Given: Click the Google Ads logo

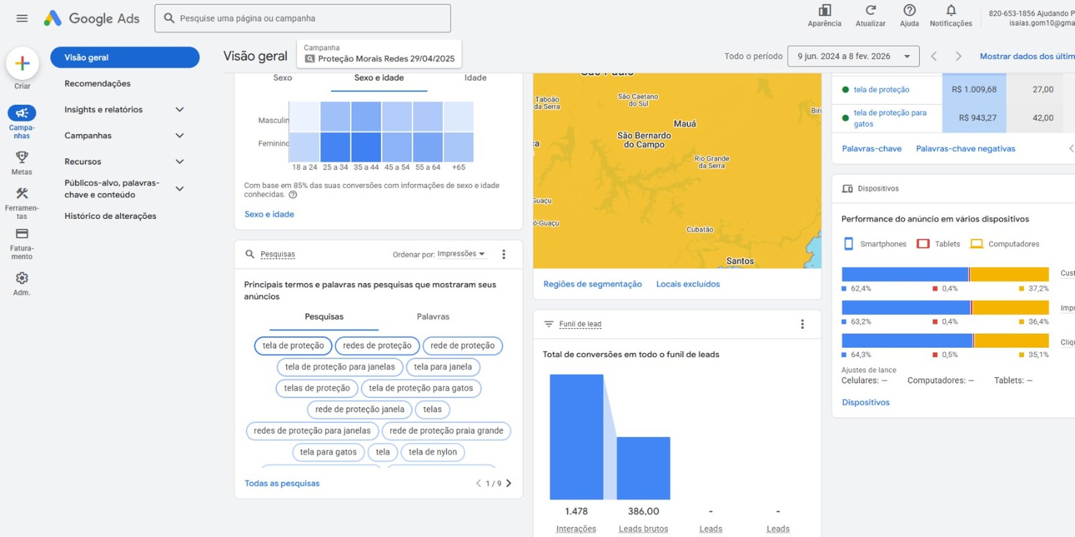Looking at the screenshot, I should (92, 18).
